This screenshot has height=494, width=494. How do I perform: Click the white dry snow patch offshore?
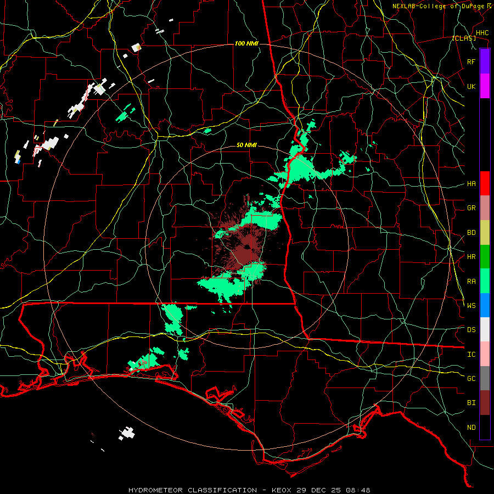pos(127,434)
